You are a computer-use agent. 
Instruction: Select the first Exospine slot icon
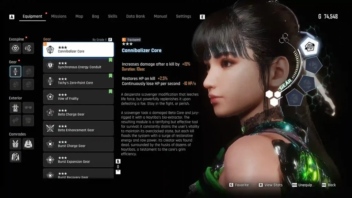click(x=15, y=48)
